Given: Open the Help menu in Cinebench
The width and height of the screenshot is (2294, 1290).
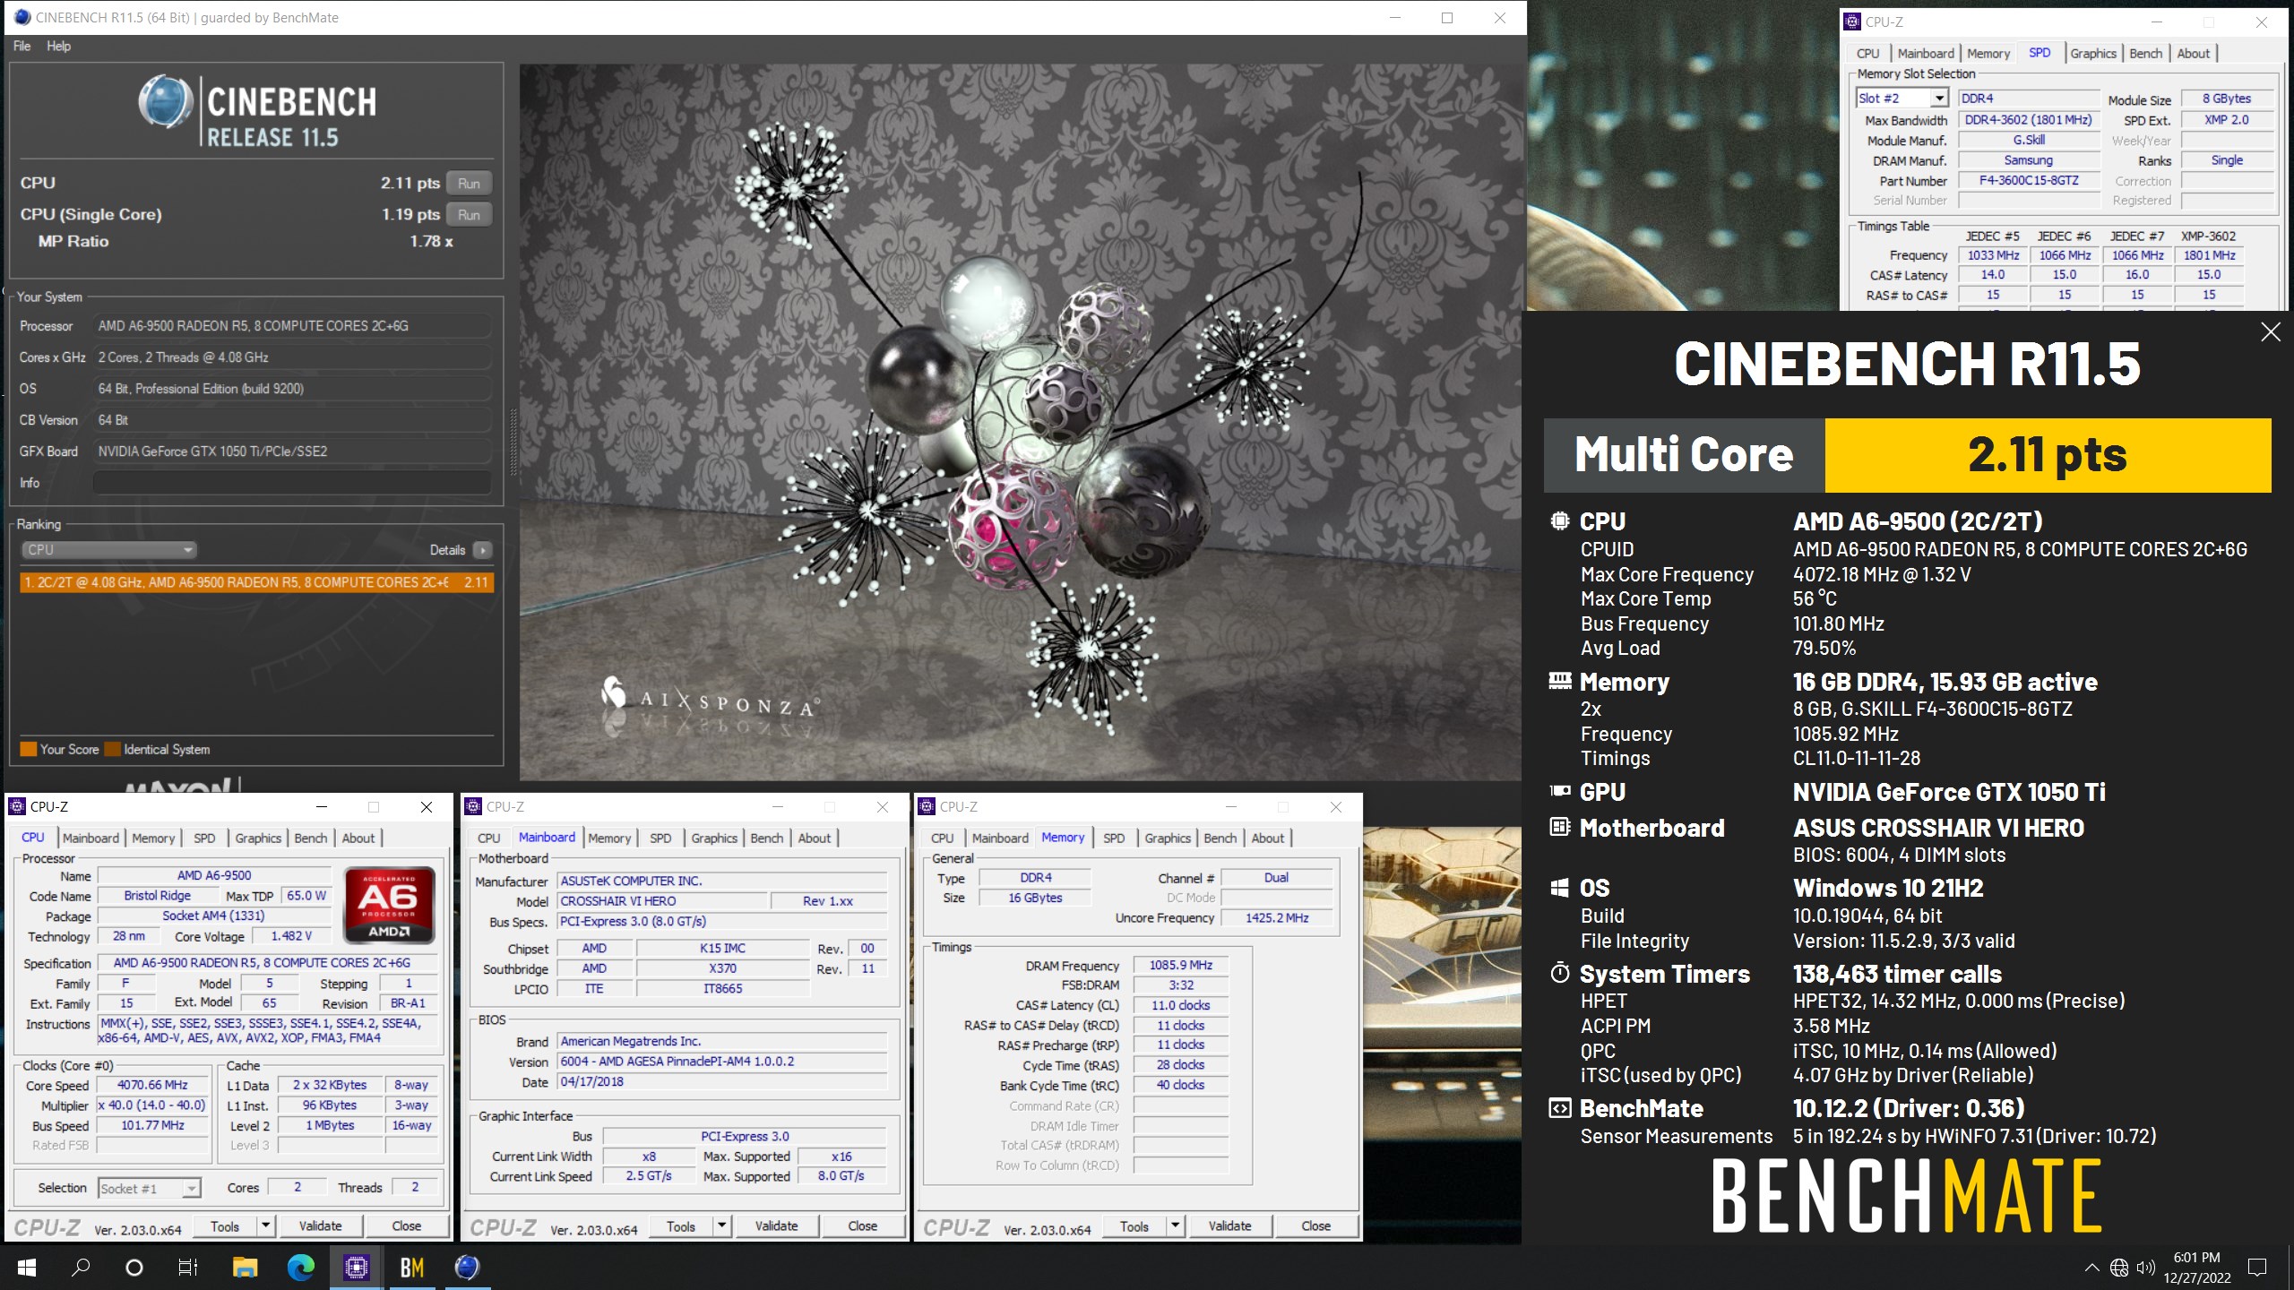Looking at the screenshot, I should point(58,46).
